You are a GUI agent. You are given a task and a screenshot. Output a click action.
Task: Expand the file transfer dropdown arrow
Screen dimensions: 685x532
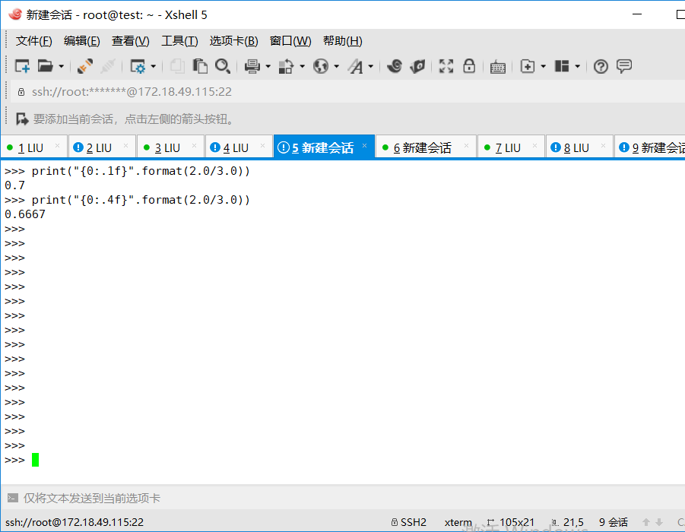tap(302, 67)
